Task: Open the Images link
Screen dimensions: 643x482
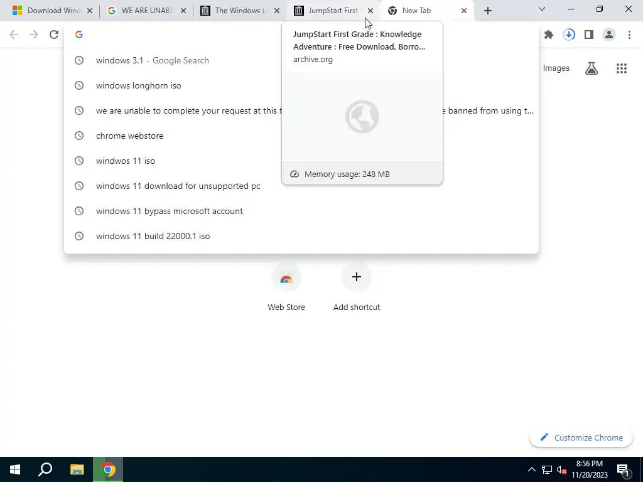Action: tap(556, 68)
